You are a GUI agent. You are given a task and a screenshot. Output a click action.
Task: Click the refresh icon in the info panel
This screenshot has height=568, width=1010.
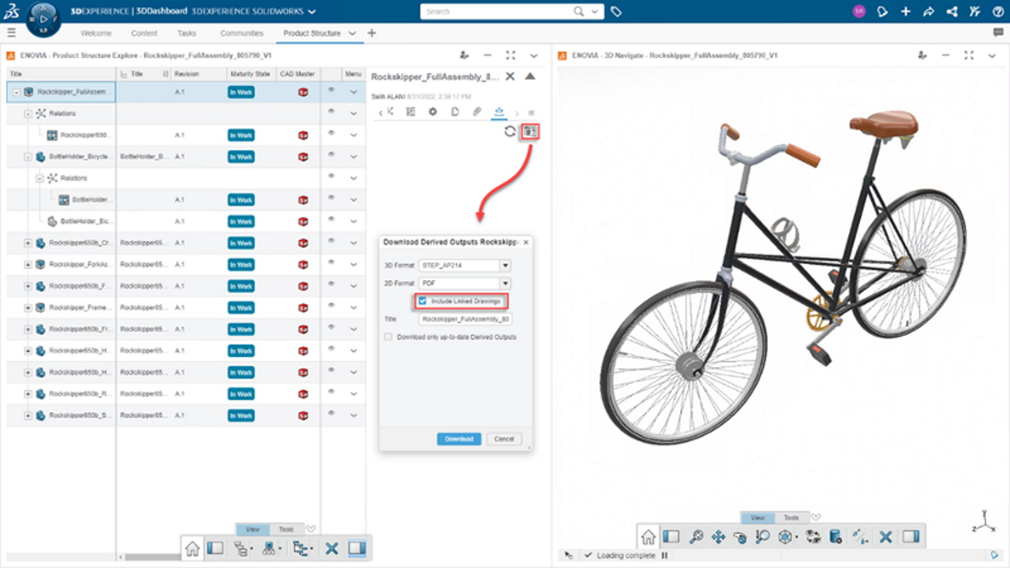pos(509,131)
